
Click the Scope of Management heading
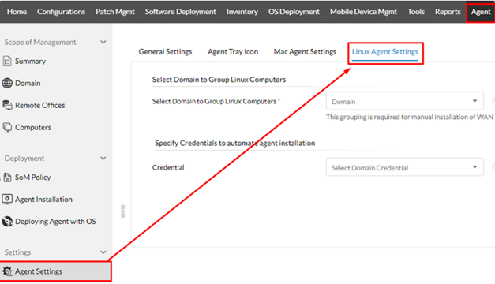pyautogui.click(x=40, y=43)
